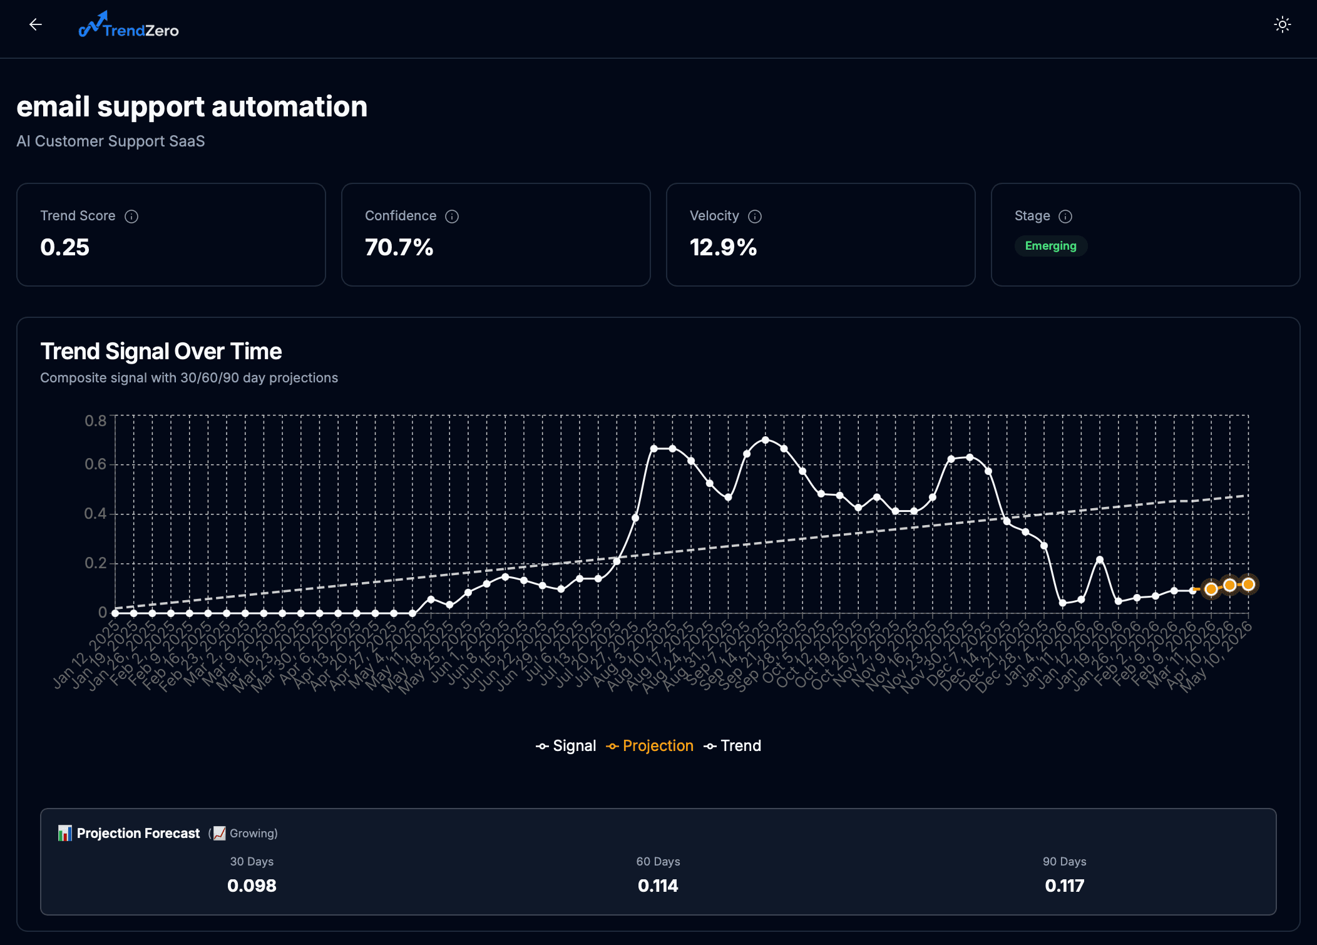
Task: Click the TrendZero logo
Action: coord(128,29)
